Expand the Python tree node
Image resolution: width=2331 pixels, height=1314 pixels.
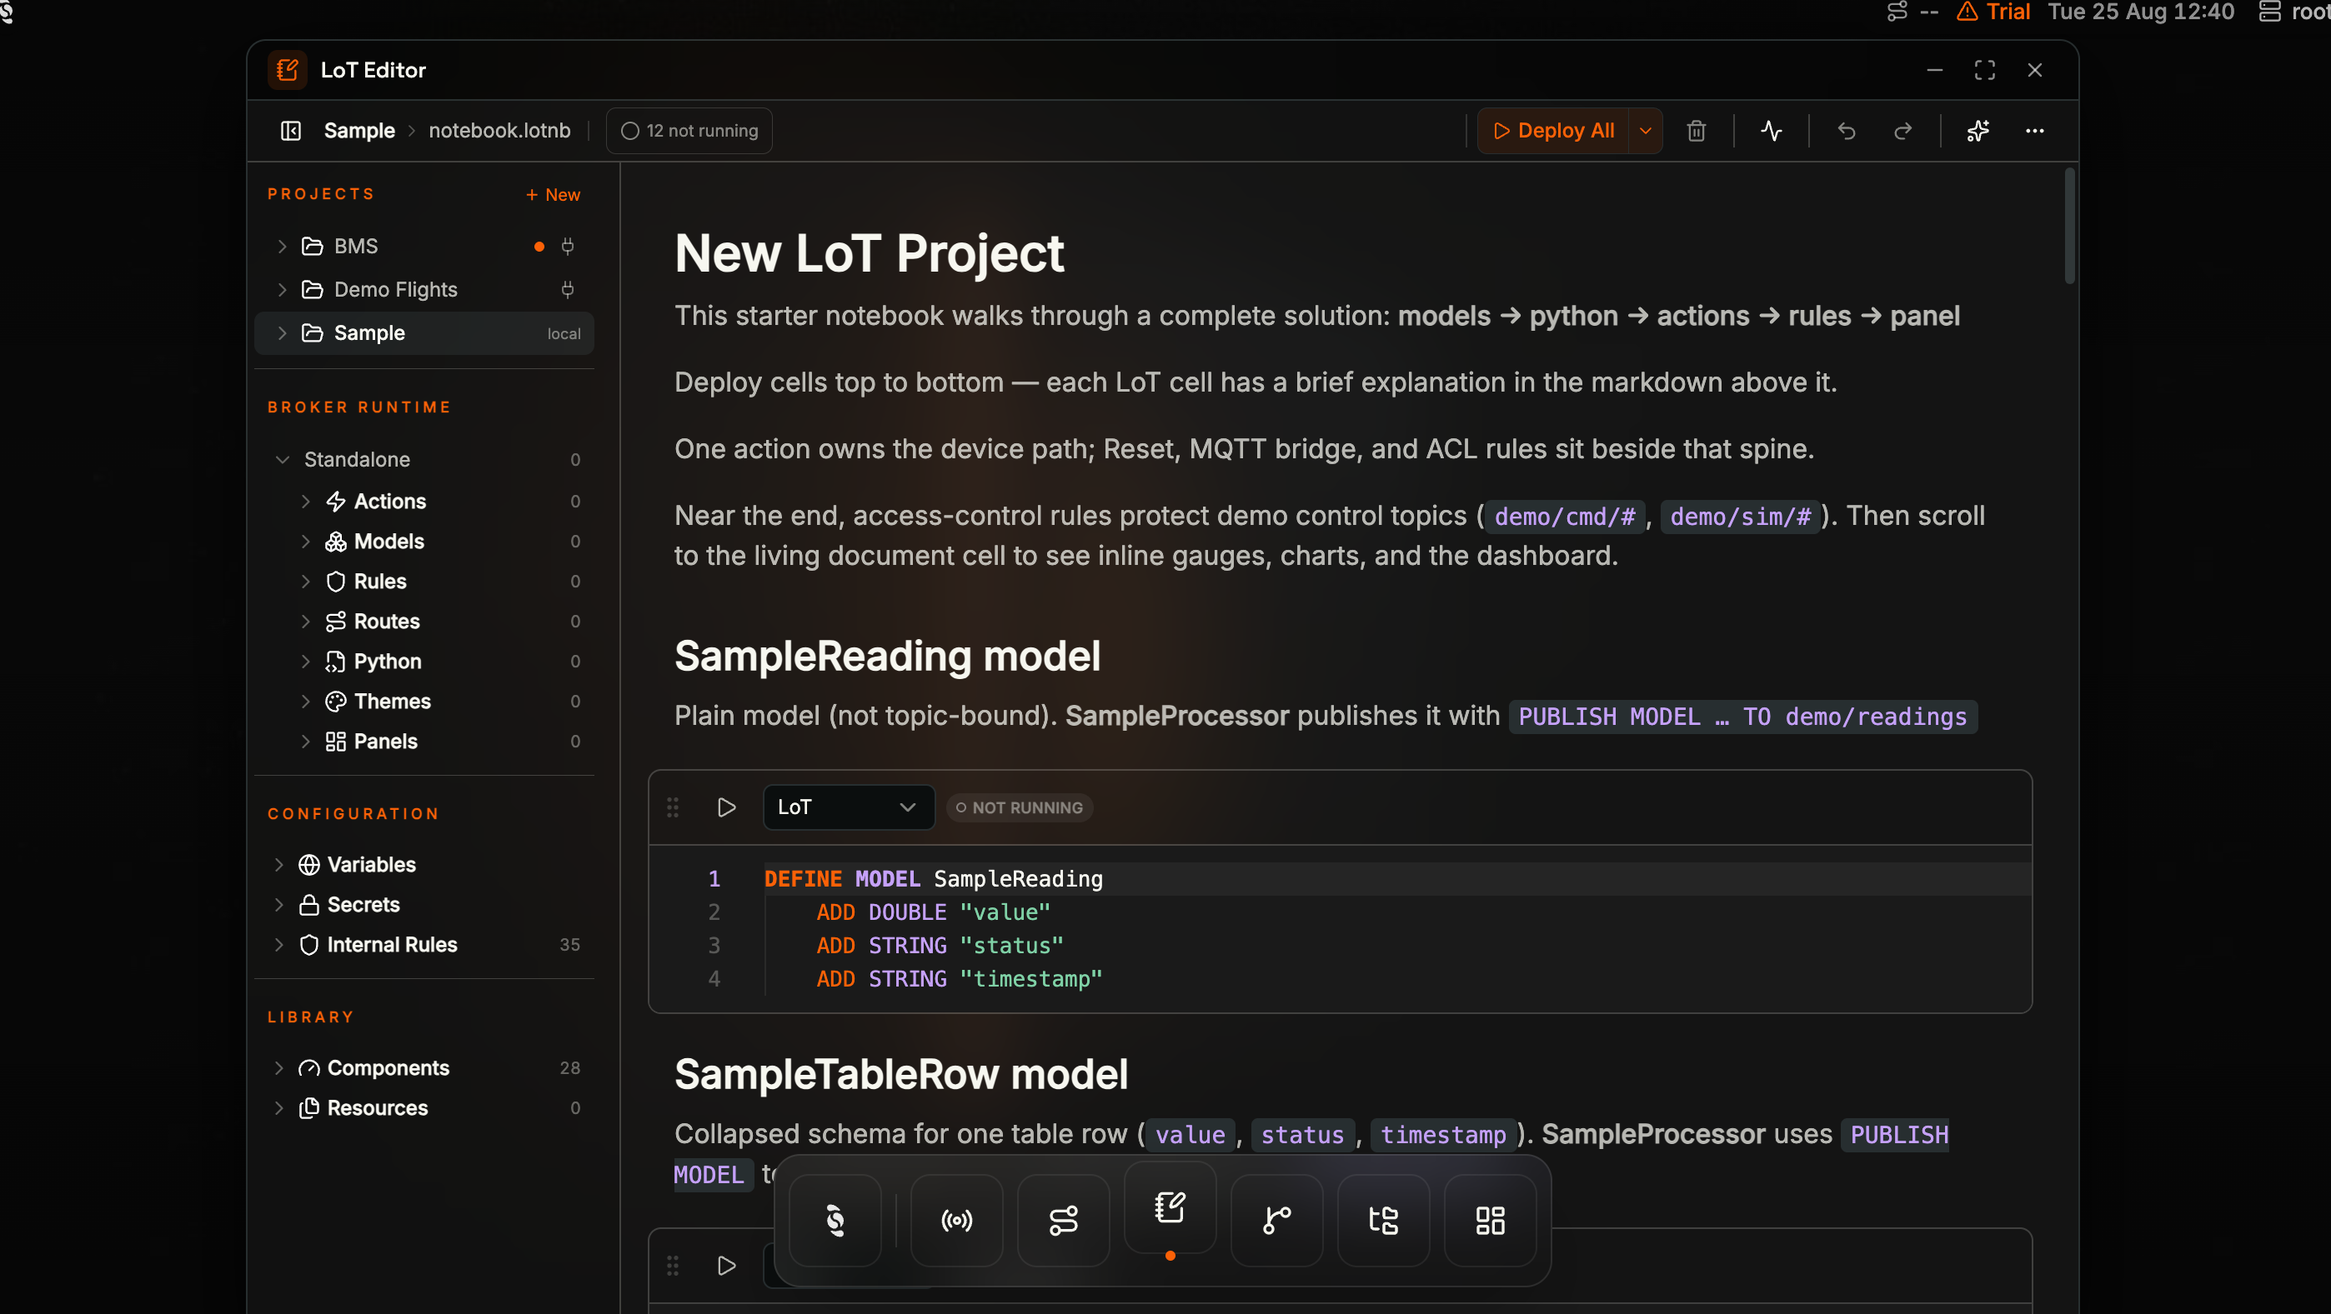tap(306, 661)
